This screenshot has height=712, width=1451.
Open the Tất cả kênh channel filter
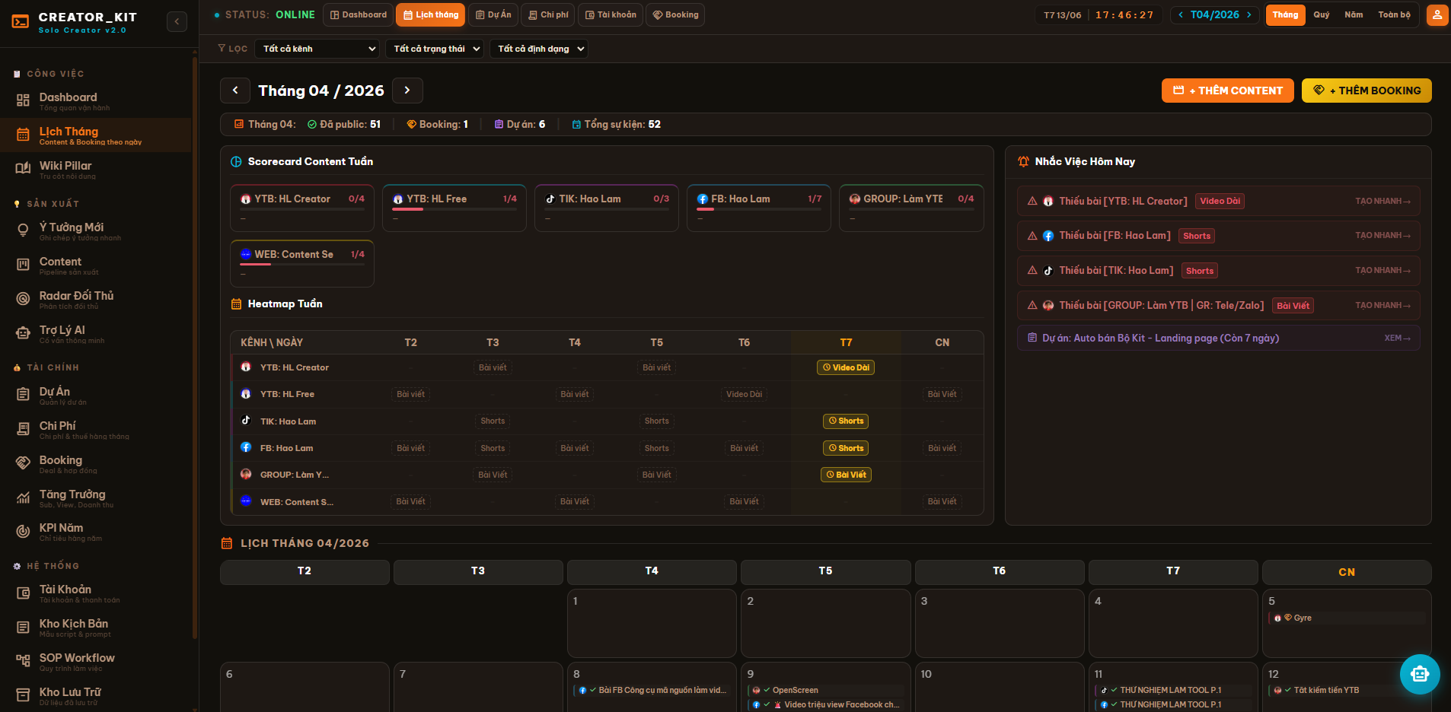(317, 49)
